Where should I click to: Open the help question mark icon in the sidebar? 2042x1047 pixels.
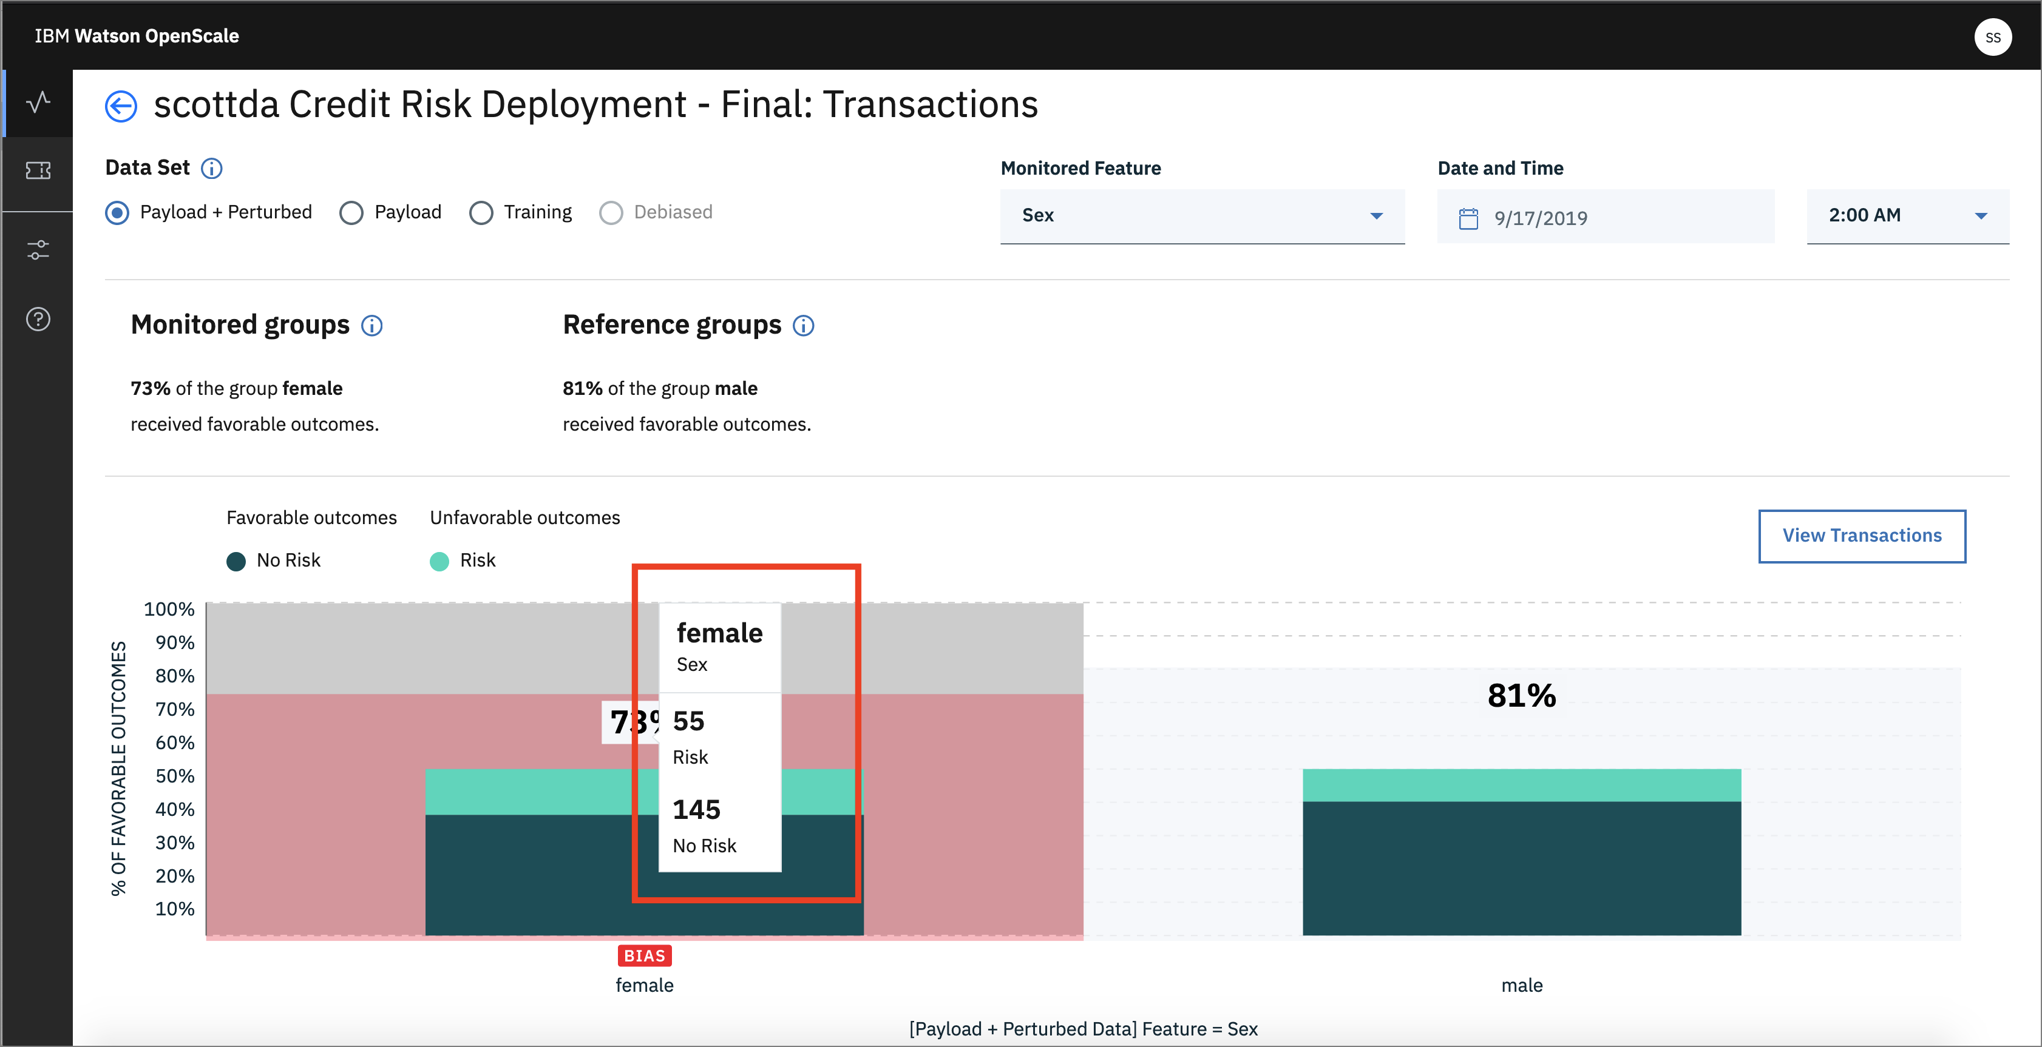coord(38,319)
